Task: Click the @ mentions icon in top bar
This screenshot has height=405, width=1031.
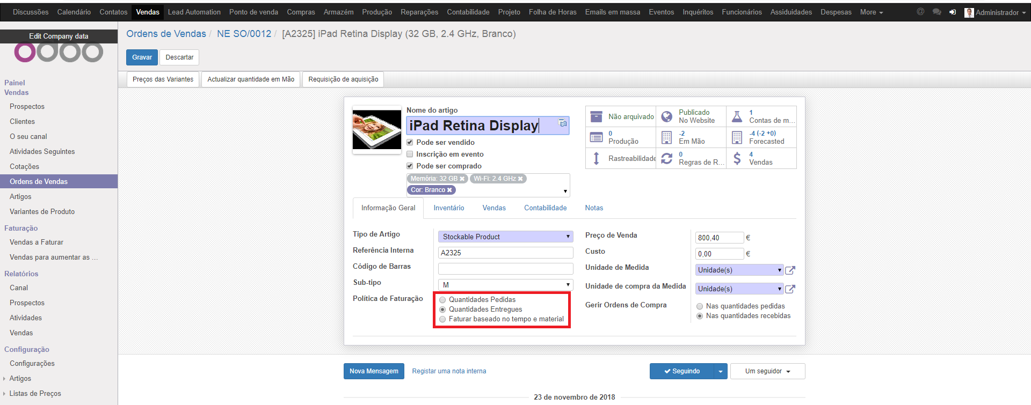Action: (x=920, y=11)
